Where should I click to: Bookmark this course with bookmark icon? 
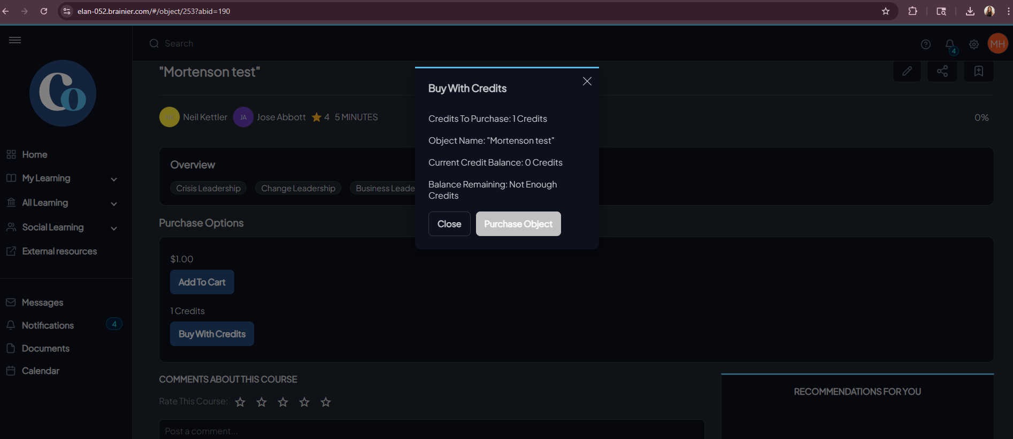pos(979,71)
